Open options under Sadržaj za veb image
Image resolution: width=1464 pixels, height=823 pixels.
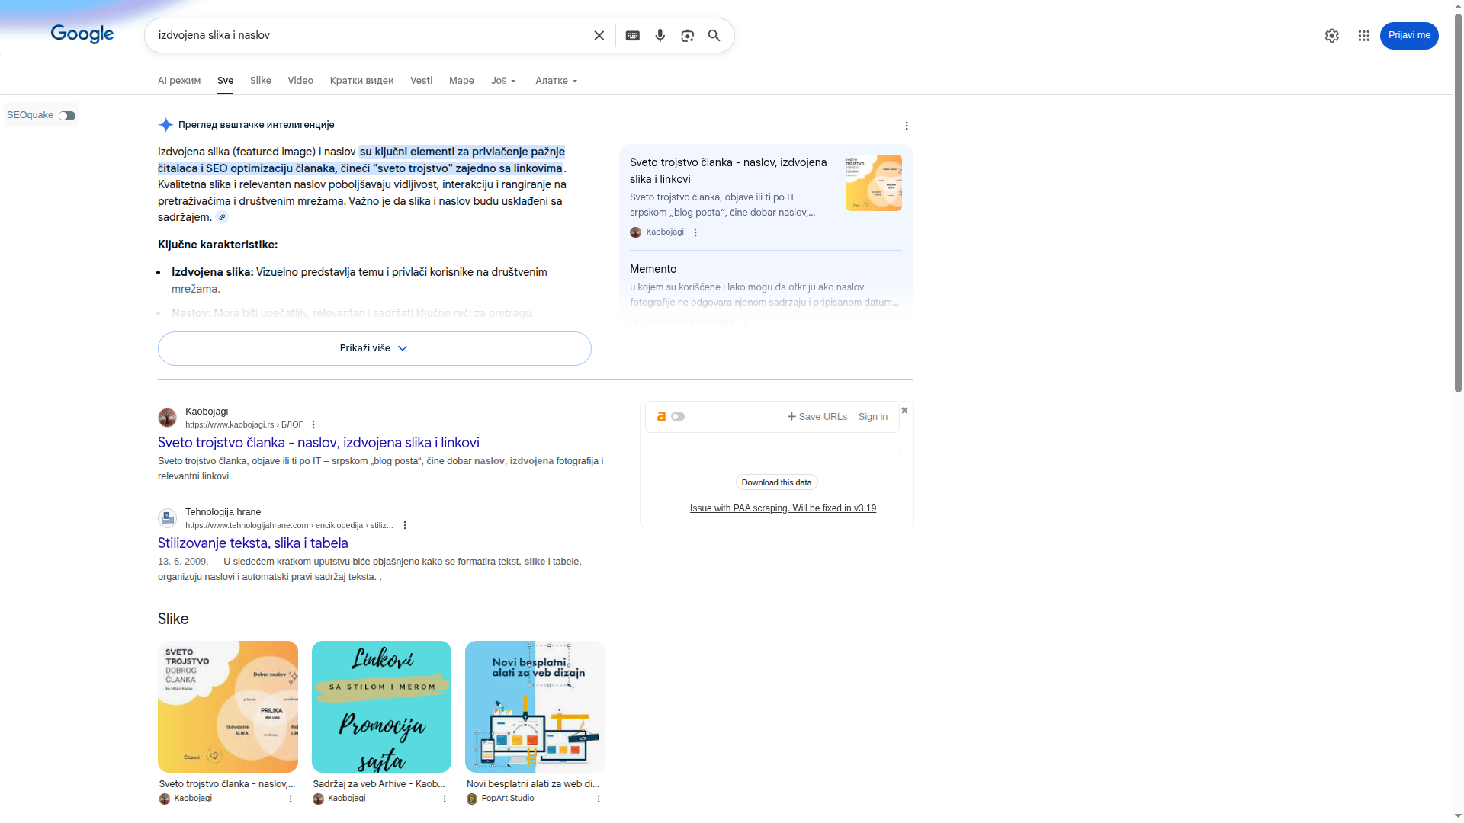[x=445, y=799]
